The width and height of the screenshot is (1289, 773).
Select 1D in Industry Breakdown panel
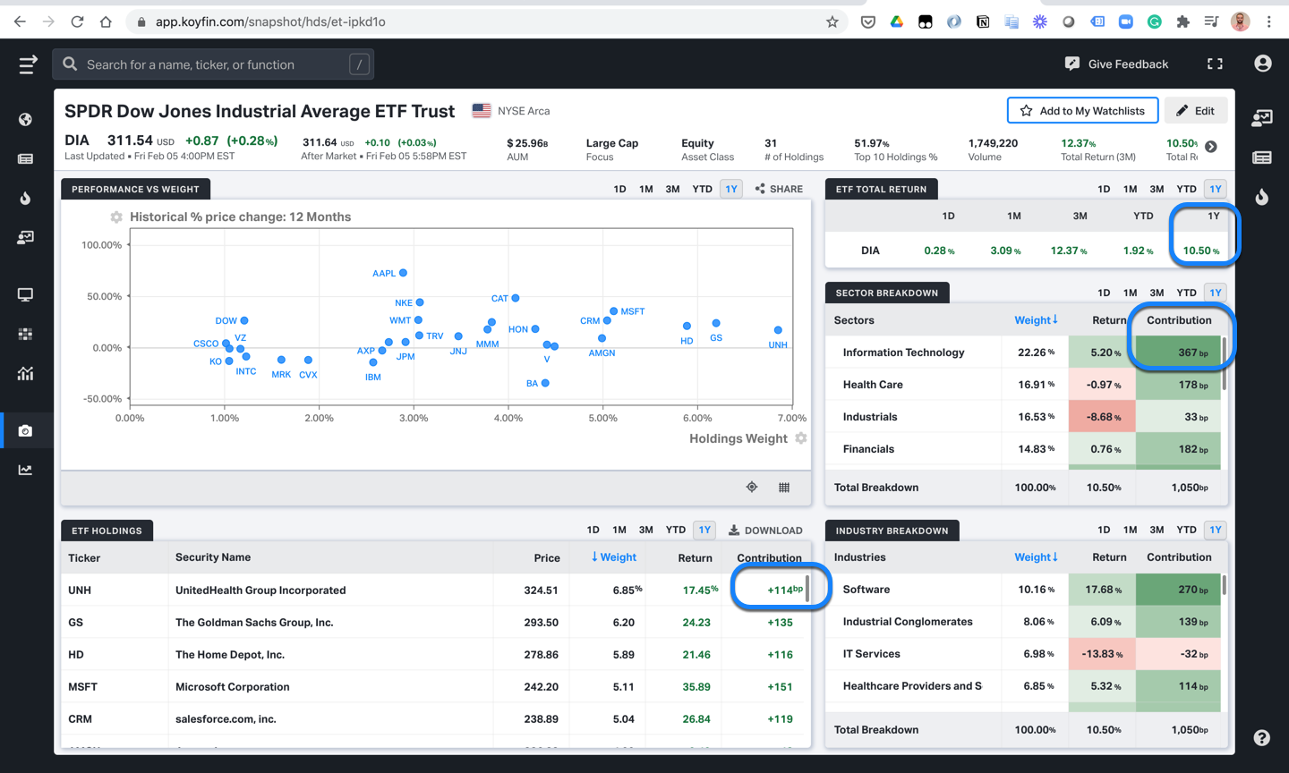(1104, 530)
